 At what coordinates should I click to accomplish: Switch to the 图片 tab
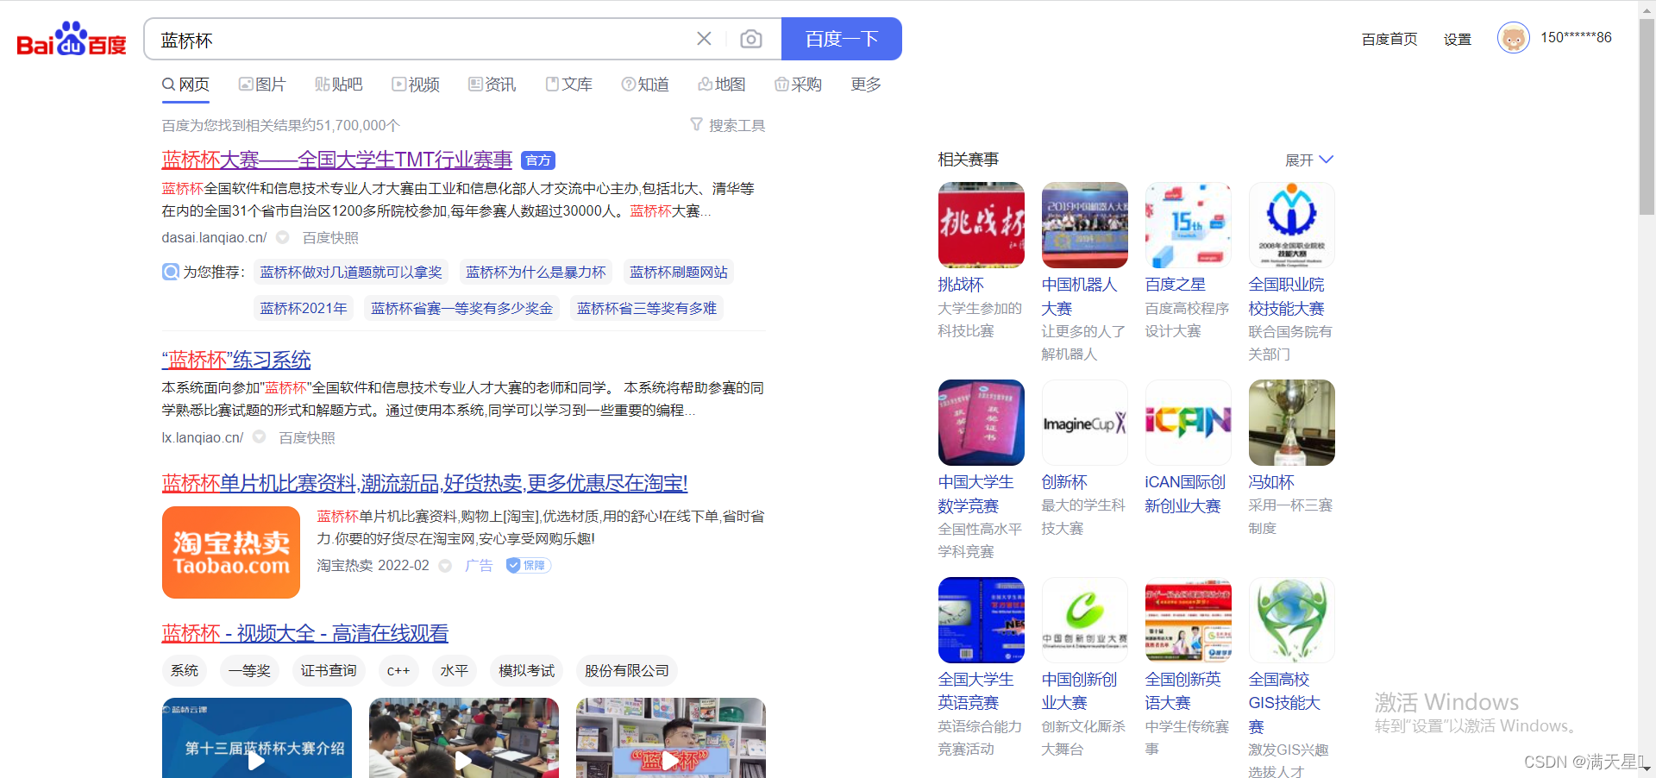(x=262, y=85)
